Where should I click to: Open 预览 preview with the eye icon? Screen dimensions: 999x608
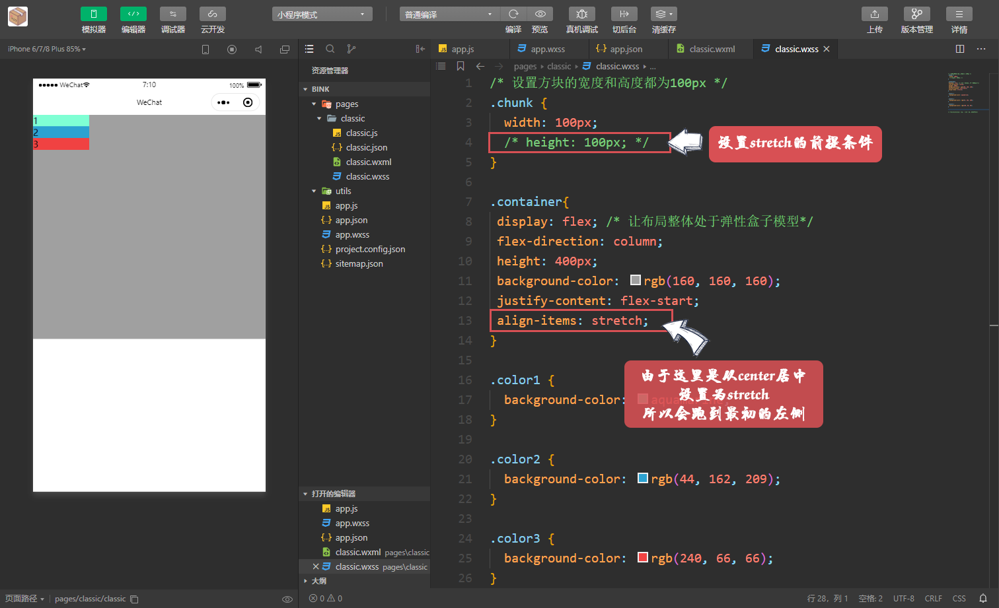[x=540, y=14]
